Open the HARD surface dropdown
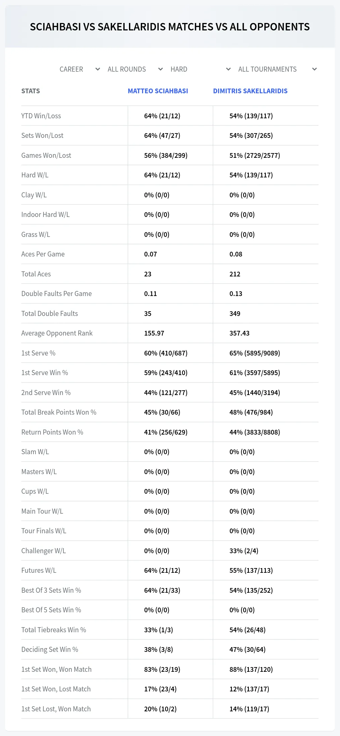Screen dimensions: 340x736 tap(201, 69)
